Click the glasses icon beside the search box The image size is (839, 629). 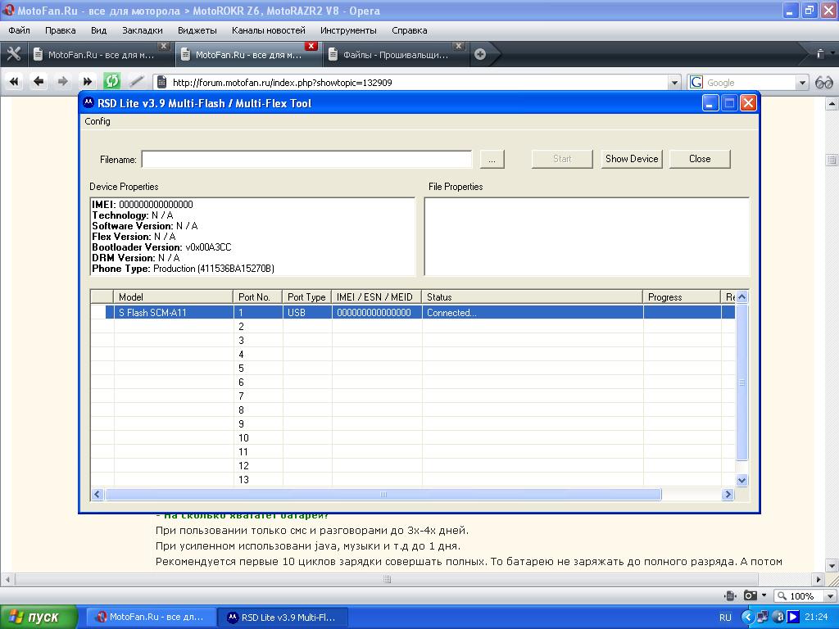(824, 83)
